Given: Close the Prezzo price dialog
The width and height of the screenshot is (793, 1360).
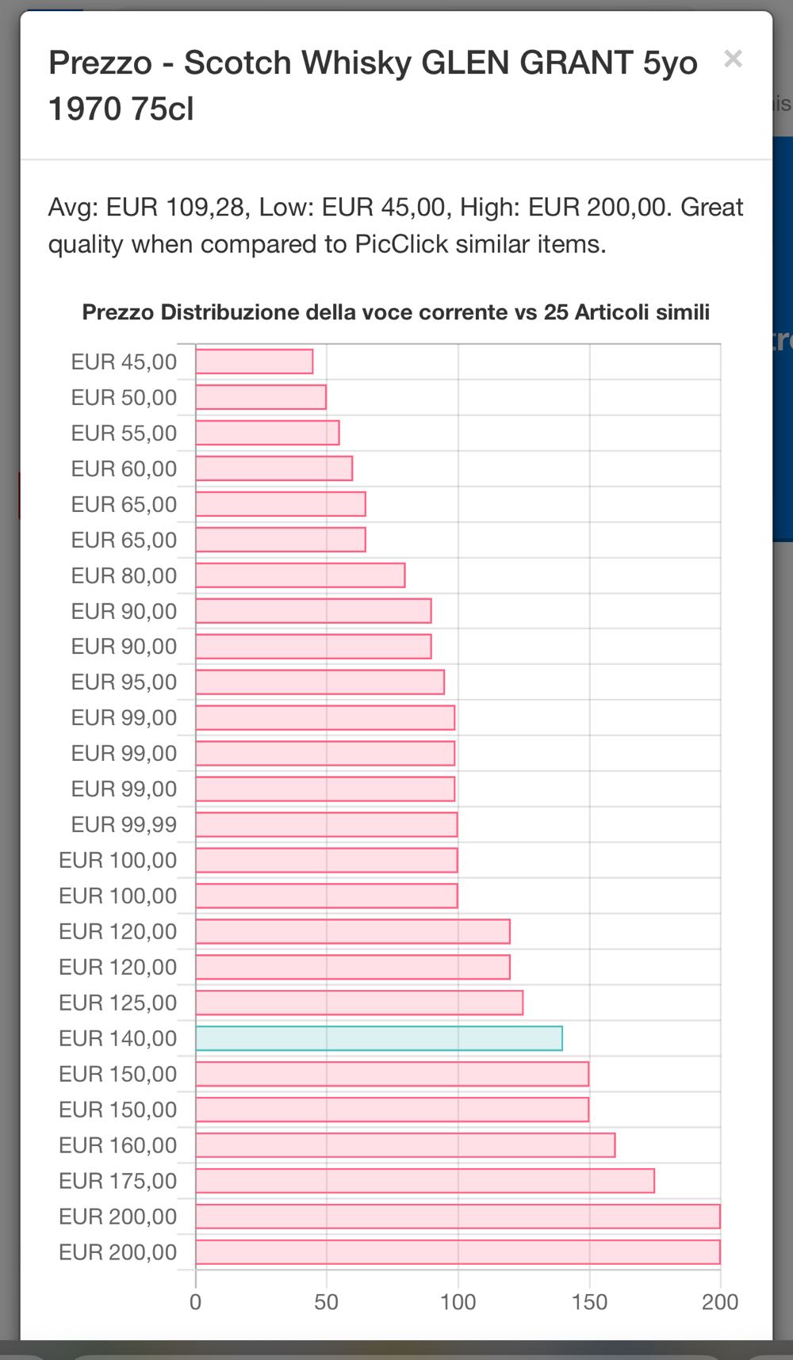Looking at the screenshot, I should (733, 59).
